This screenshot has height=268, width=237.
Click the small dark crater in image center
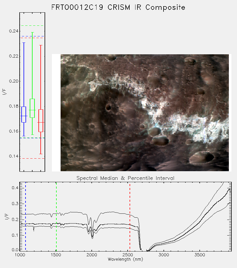coord(108,107)
